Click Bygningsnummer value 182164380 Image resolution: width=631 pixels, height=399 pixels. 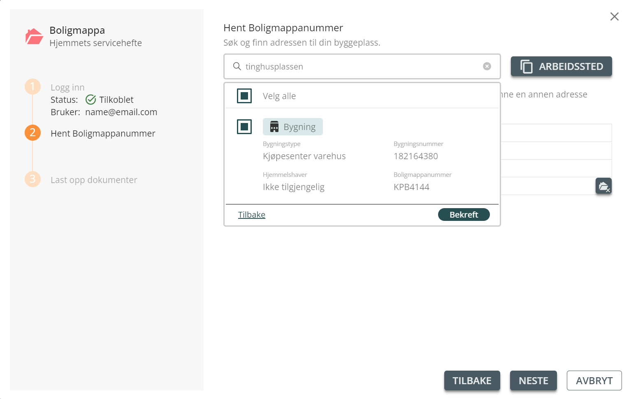[416, 156]
